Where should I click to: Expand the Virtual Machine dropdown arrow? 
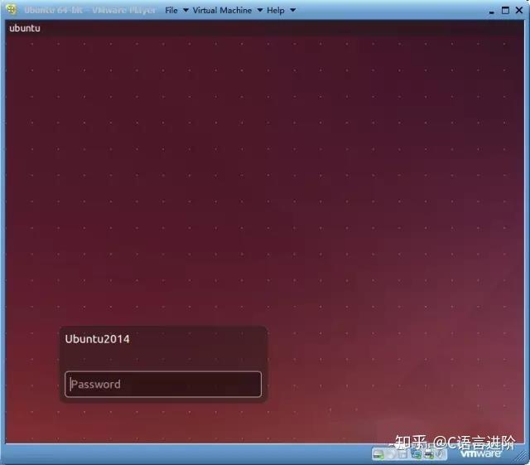point(260,11)
